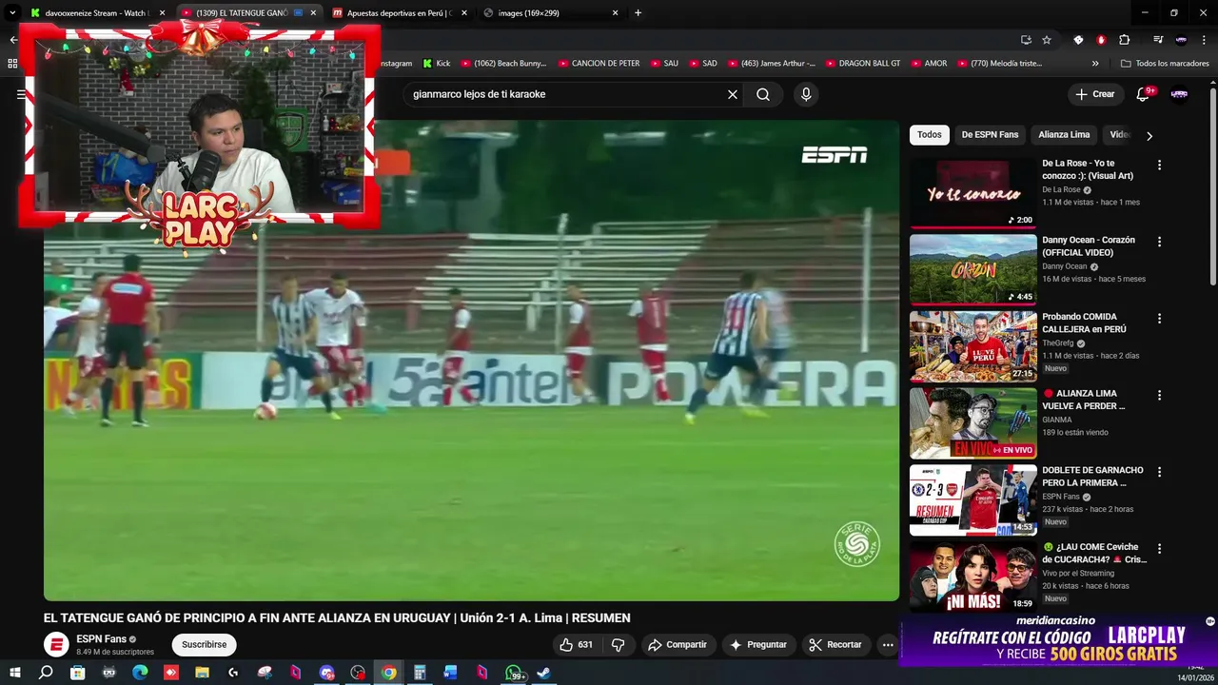Open options for ALIANZA LIMA VUELVE A PERDER
The height and width of the screenshot is (685, 1218).
(1159, 395)
